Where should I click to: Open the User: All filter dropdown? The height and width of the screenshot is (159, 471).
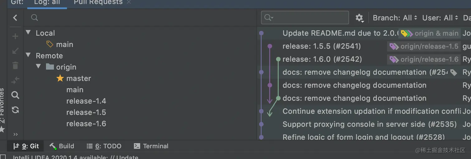(x=440, y=18)
